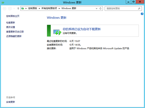Select the Windows 更新 breadcrumb in the address bar
Image resolution: width=145 pixels, height=108 pixels.
(x=69, y=8)
